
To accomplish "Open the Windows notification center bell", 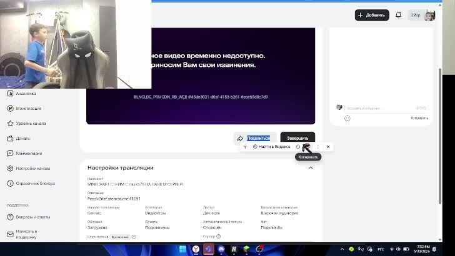I will (434, 249).
